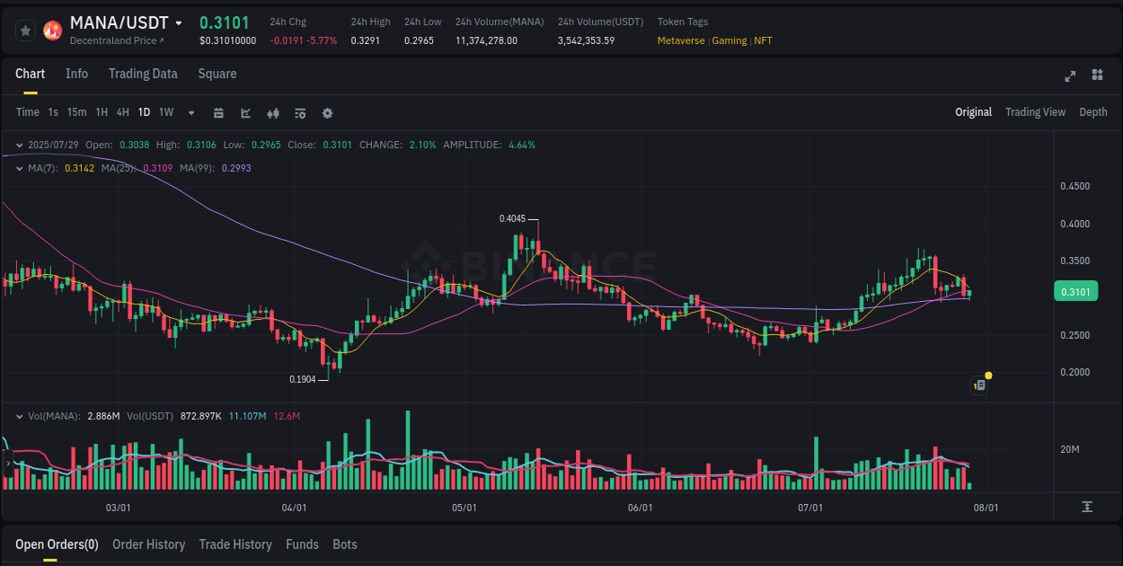Click the order book overlay icon on chart

tap(979, 385)
